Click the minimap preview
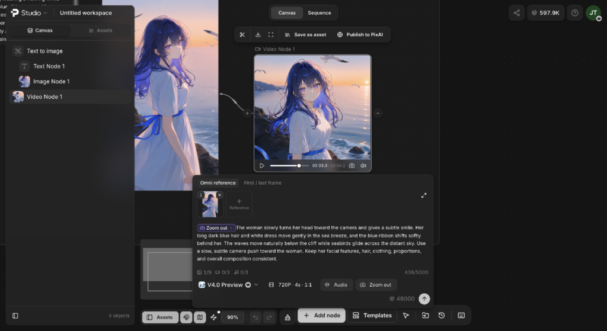The image size is (607, 331). pos(167,269)
